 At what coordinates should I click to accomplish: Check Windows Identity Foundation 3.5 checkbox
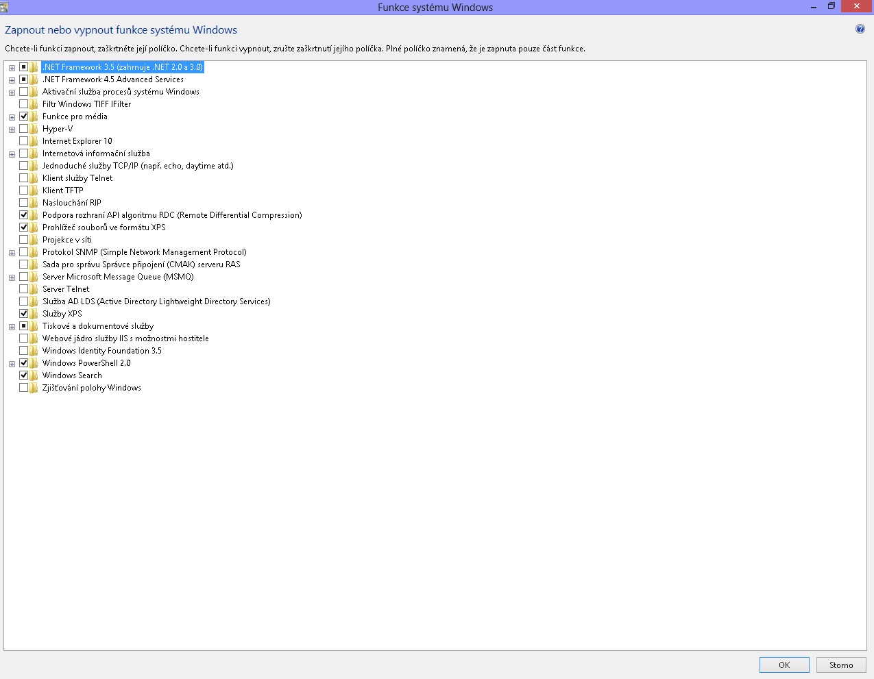point(23,351)
